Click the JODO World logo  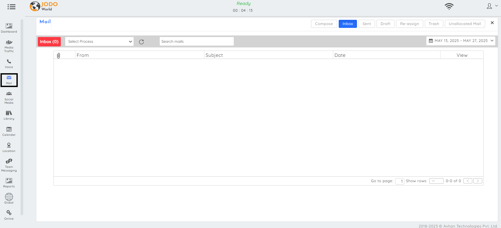point(44,6)
